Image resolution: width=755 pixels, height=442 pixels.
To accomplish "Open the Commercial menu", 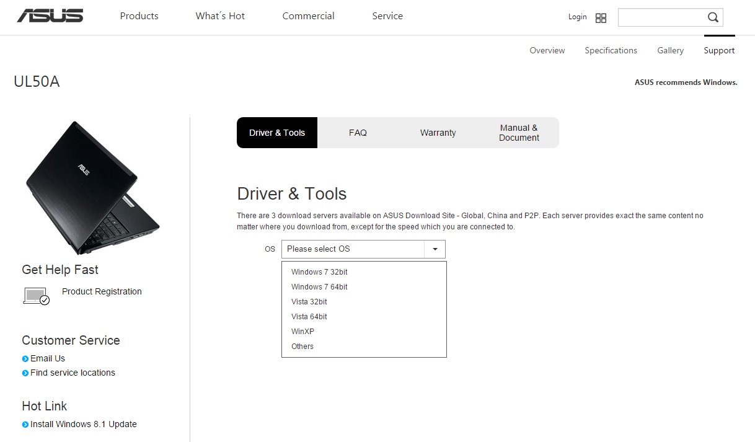I will 309,16.
